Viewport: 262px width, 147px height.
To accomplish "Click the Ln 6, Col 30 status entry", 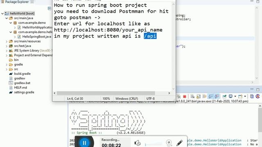I will pyautogui.click(x=75, y=99).
